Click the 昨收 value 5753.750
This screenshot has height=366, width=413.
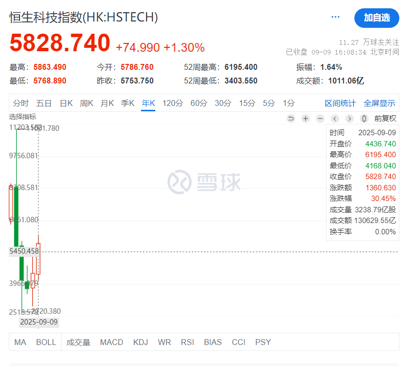pyautogui.click(x=137, y=81)
